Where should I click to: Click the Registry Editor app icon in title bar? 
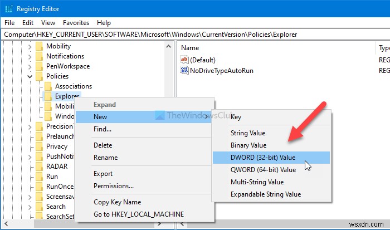coord(9,9)
